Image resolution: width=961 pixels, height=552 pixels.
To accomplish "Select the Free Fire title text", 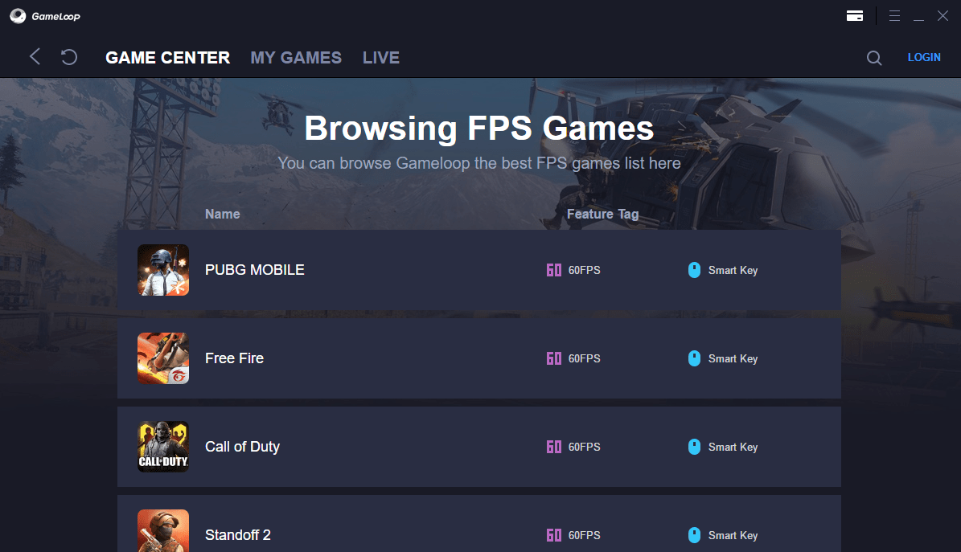I will click(234, 358).
